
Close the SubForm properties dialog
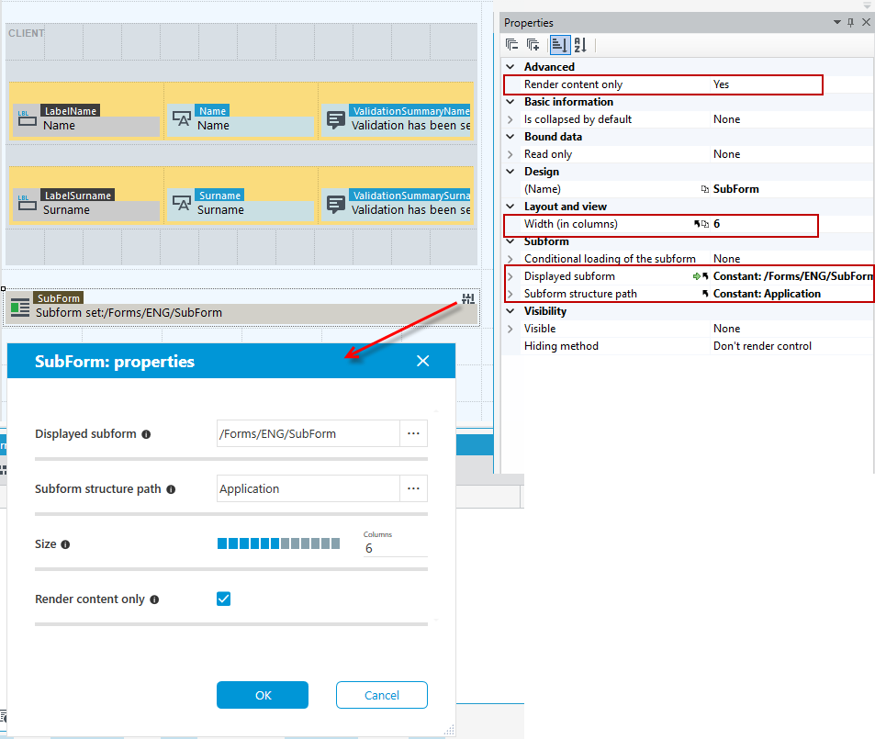tap(423, 361)
